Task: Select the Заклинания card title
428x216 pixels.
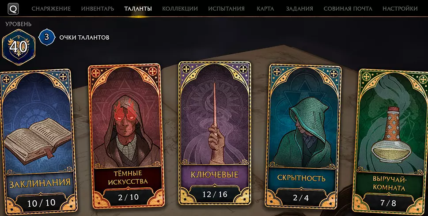Action: pyautogui.click(x=40, y=183)
